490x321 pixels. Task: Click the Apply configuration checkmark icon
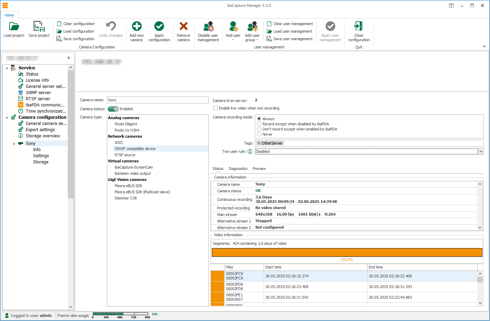pos(159,26)
